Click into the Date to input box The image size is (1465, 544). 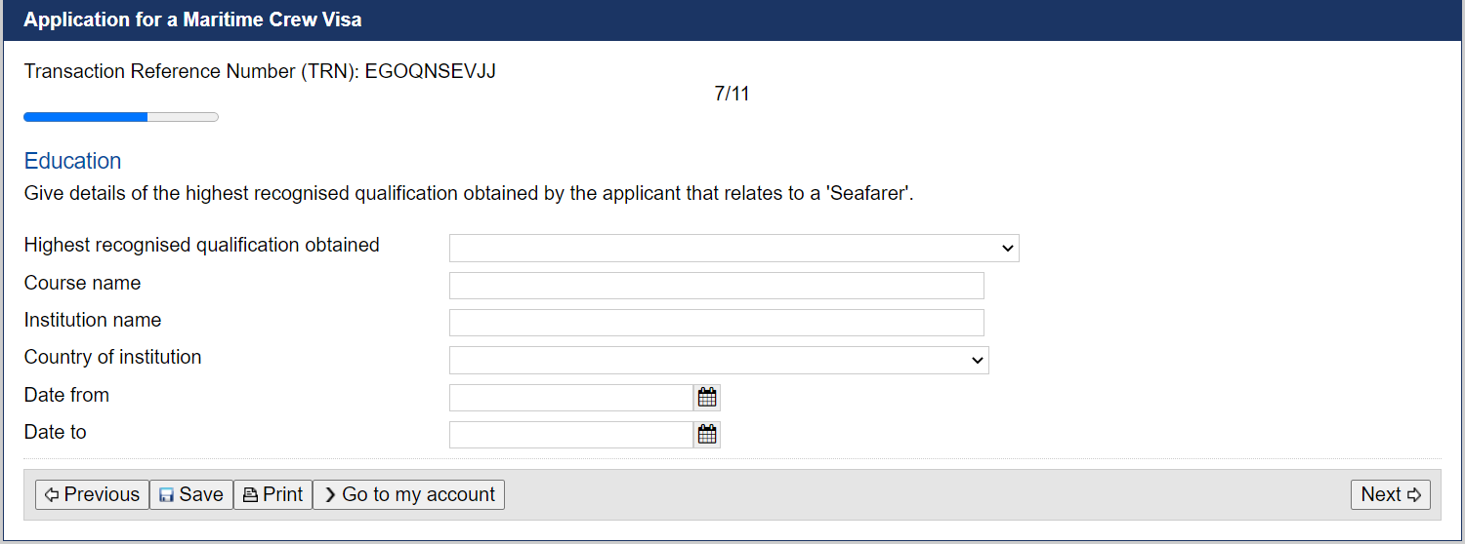coord(571,435)
